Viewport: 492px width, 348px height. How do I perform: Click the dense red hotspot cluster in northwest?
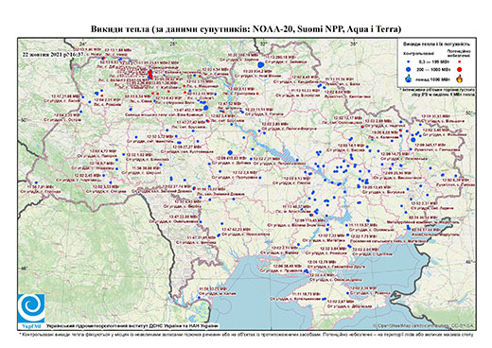150,75
